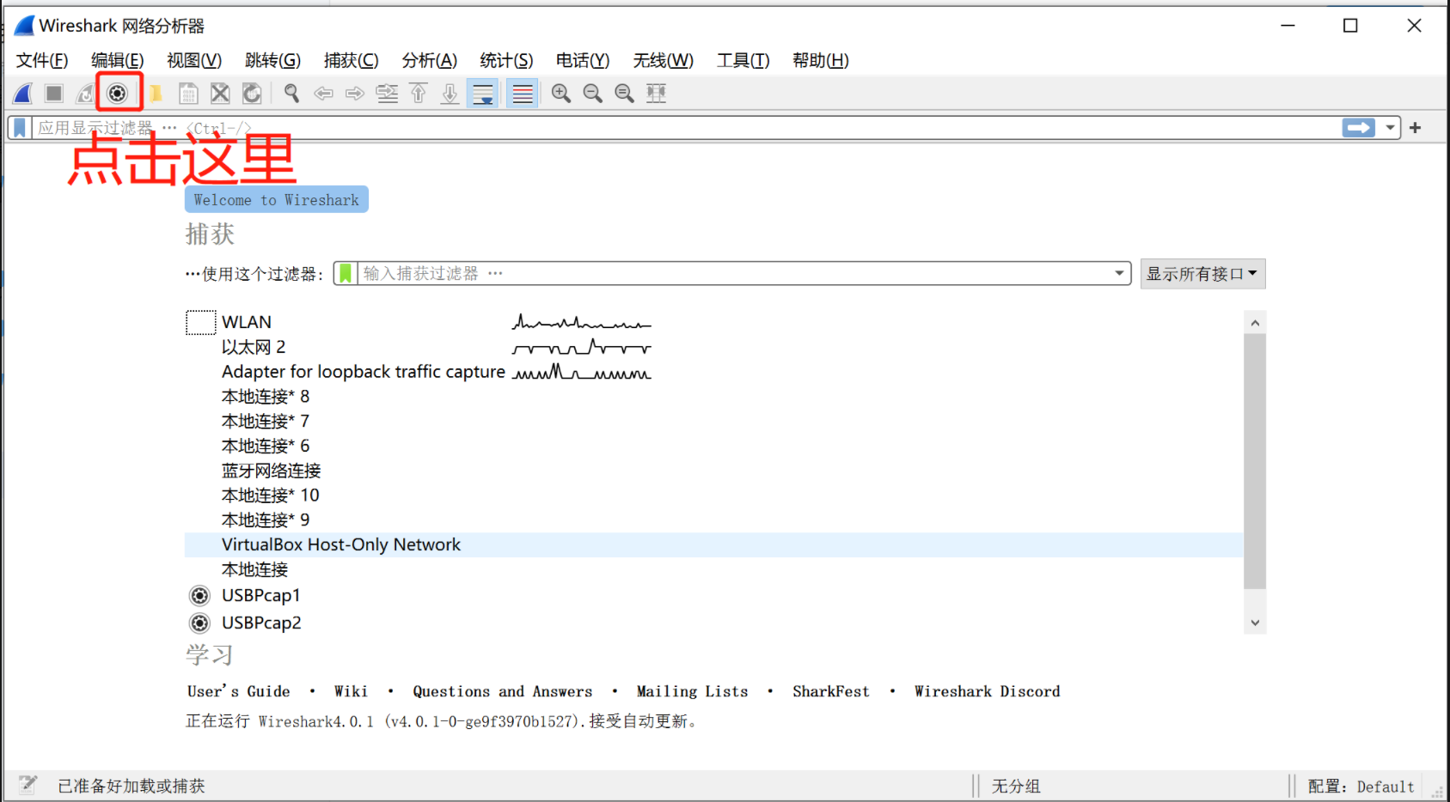This screenshot has height=802, width=1450.
Task: Open the 帮助(H) menu
Action: (821, 60)
